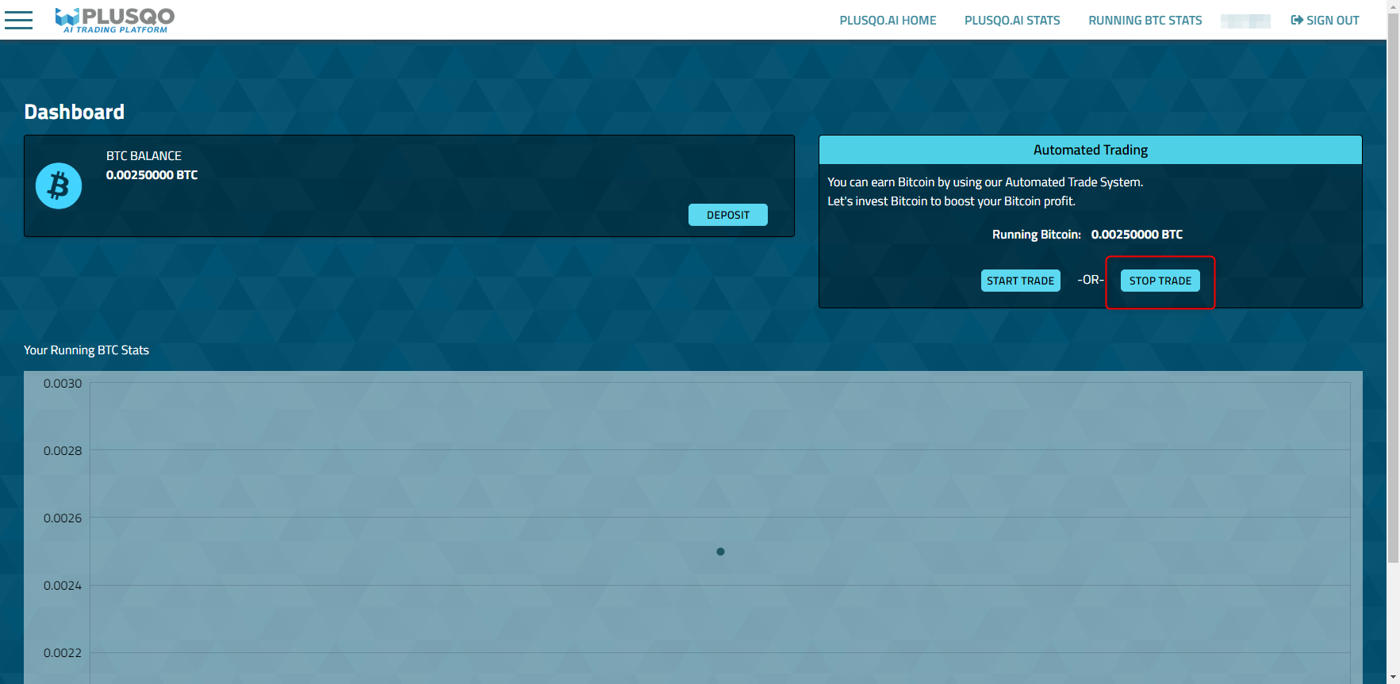Screen dimensions: 1400x684
Task: Click the 0.0022 axis label
Action: coord(63,653)
